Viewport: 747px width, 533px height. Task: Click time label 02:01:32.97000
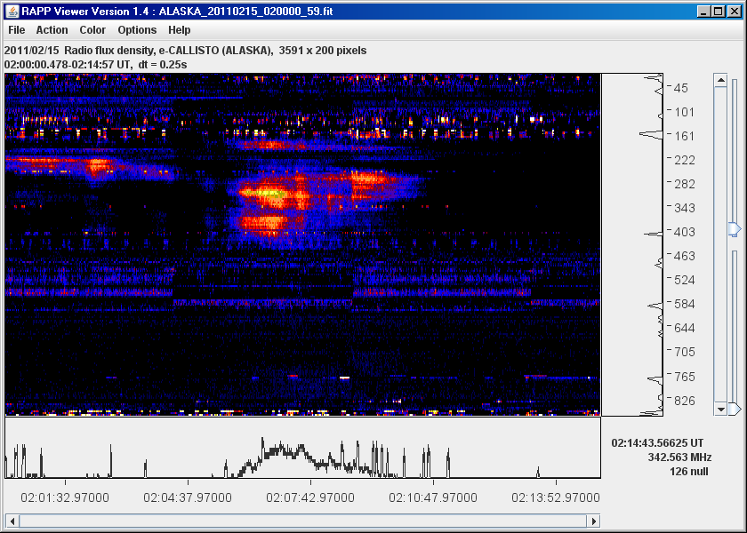coord(65,497)
